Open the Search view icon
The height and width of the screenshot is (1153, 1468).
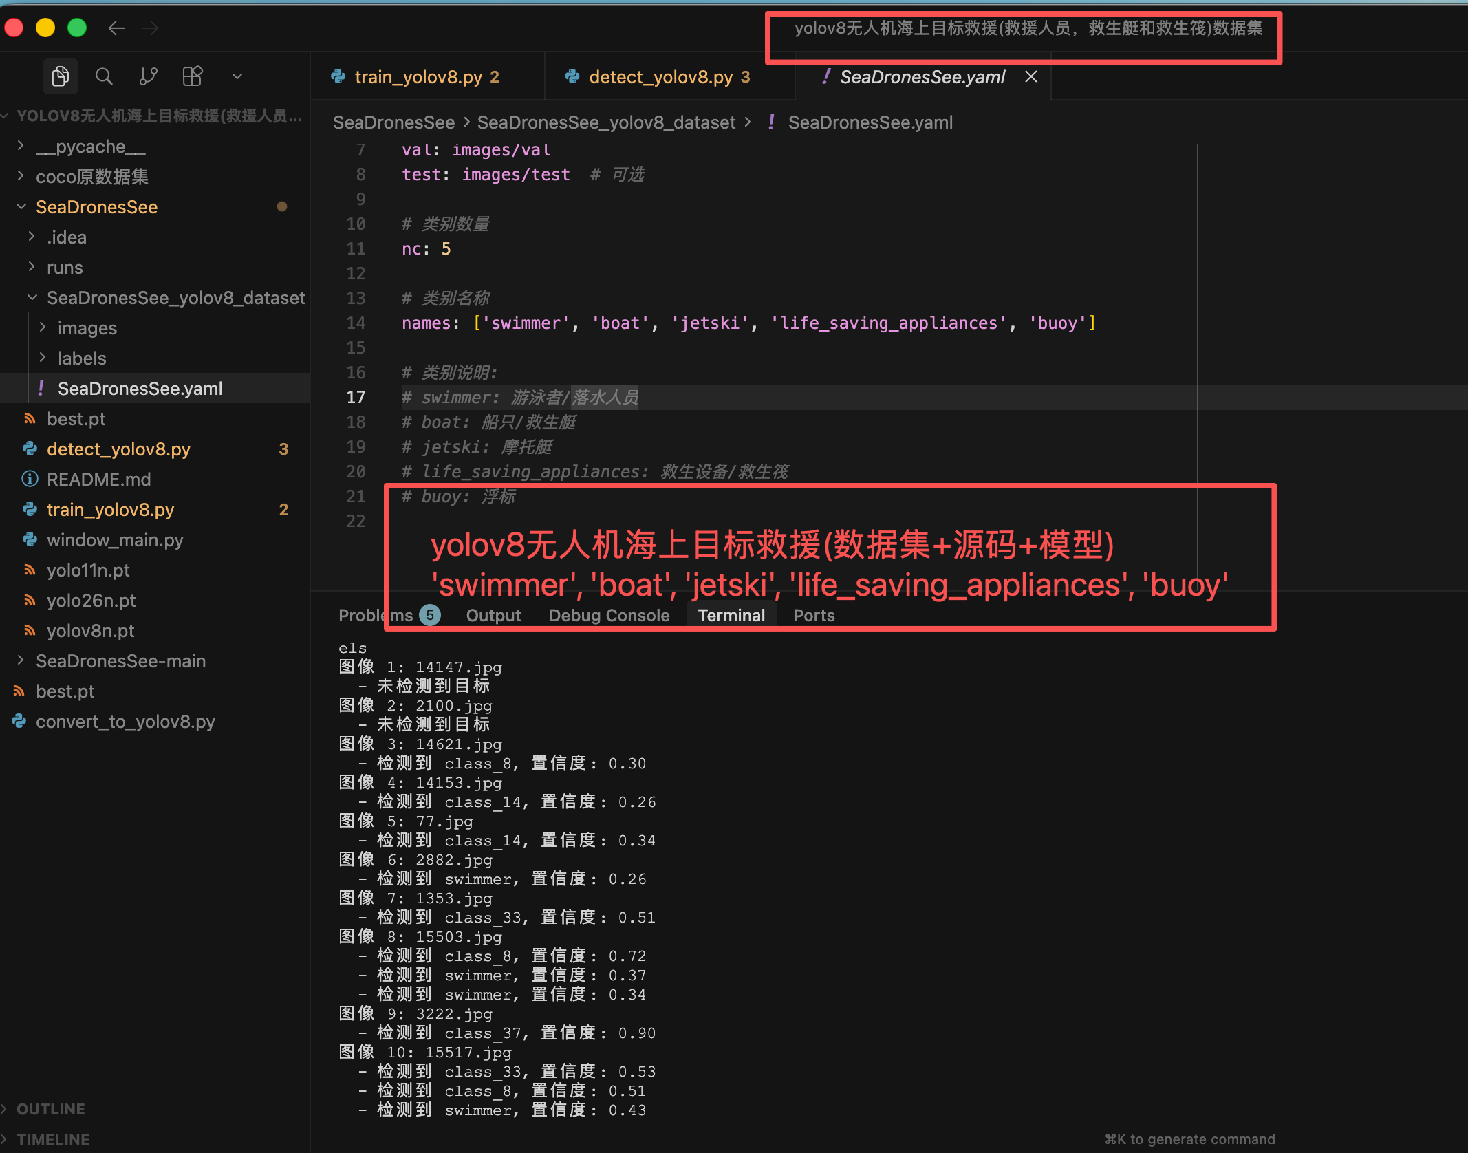click(x=104, y=76)
